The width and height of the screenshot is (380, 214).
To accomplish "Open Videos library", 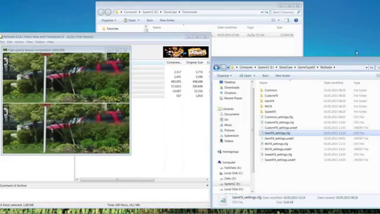I will tap(229, 141).
